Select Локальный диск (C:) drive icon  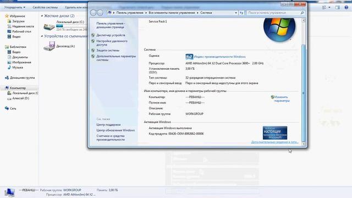point(49,26)
